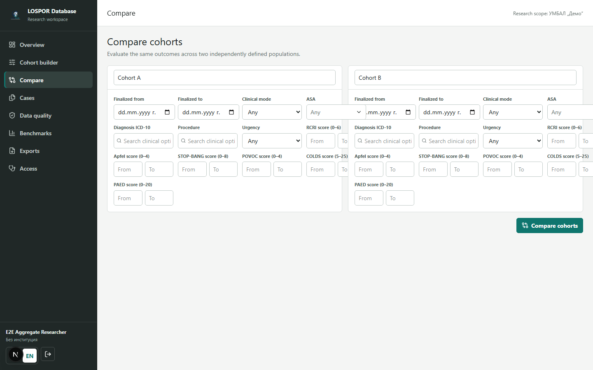The width and height of the screenshot is (593, 370).
Task: Click the Exports file download icon
Action: (12, 151)
